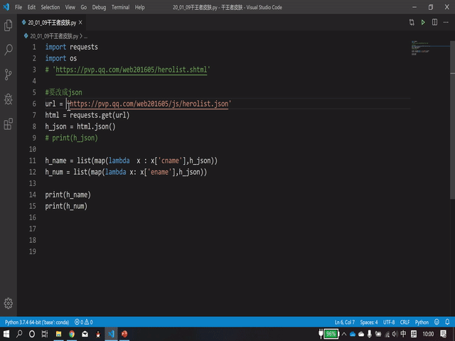Open the herolist.json URL on line 6

tap(149, 104)
